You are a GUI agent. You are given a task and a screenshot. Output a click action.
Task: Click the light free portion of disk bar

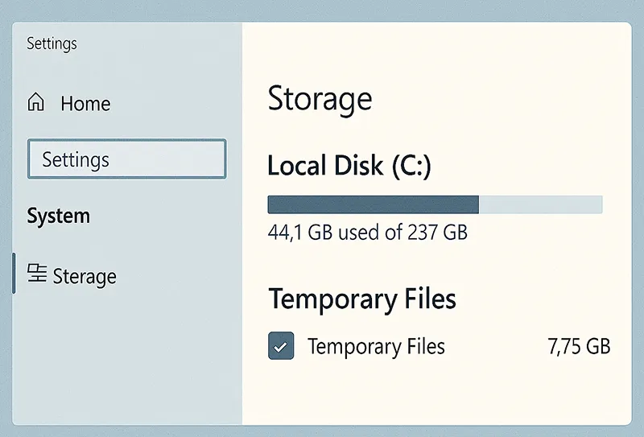(540, 204)
